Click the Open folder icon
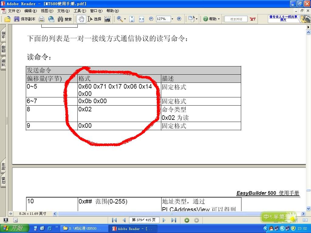The width and height of the screenshot is (311, 233). (8, 19)
